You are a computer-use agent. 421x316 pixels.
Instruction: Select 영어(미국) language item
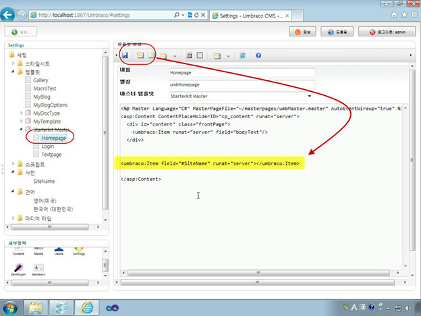point(45,201)
